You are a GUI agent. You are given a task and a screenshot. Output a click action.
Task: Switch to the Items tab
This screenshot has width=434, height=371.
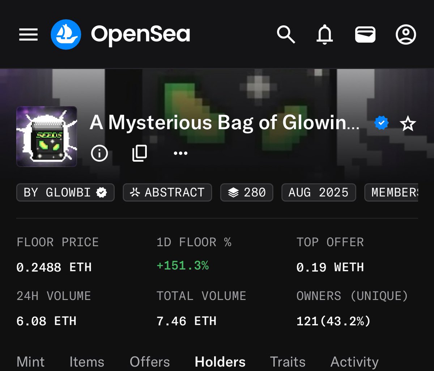click(x=87, y=362)
